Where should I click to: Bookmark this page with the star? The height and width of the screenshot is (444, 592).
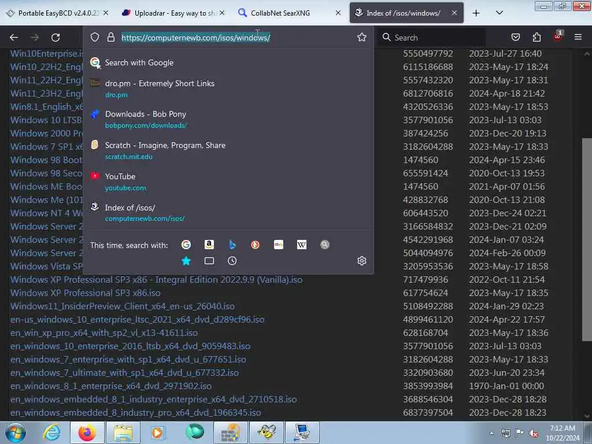tap(362, 37)
